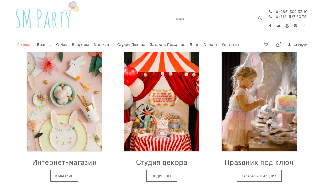The image size is (324, 186).
Task: Open the Вендоры menu item
Action: (x=81, y=45)
